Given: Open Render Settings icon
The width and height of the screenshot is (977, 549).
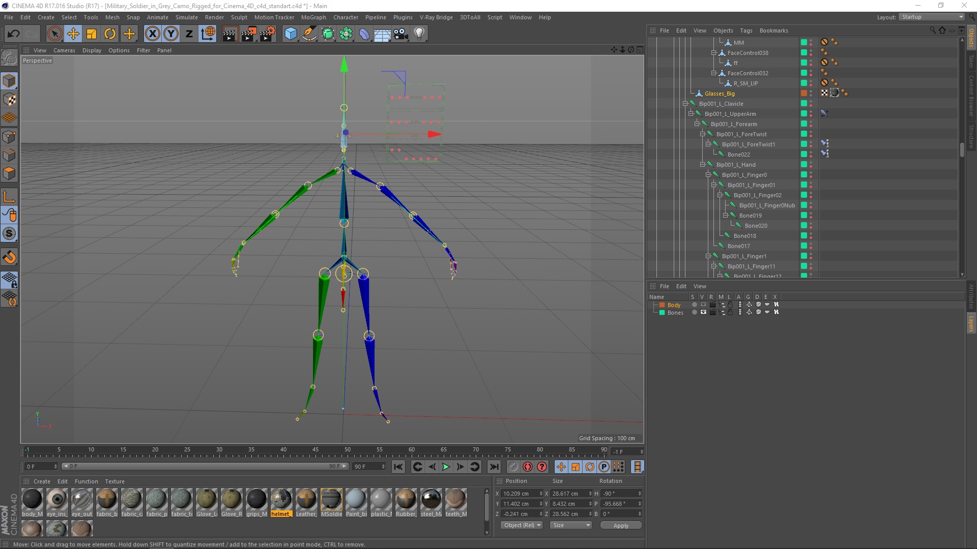Looking at the screenshot, I should click(x=267, y=34).
